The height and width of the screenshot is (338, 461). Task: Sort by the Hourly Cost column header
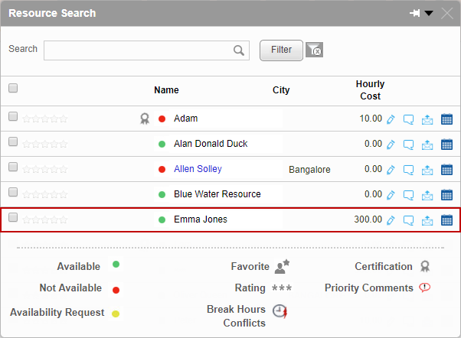370,90
